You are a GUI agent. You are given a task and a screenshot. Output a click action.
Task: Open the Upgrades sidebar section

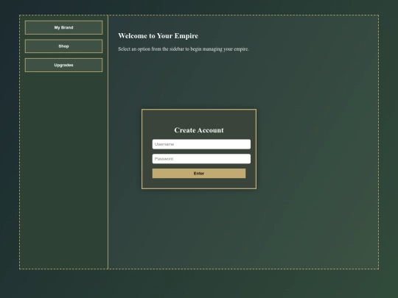[63, 65]
